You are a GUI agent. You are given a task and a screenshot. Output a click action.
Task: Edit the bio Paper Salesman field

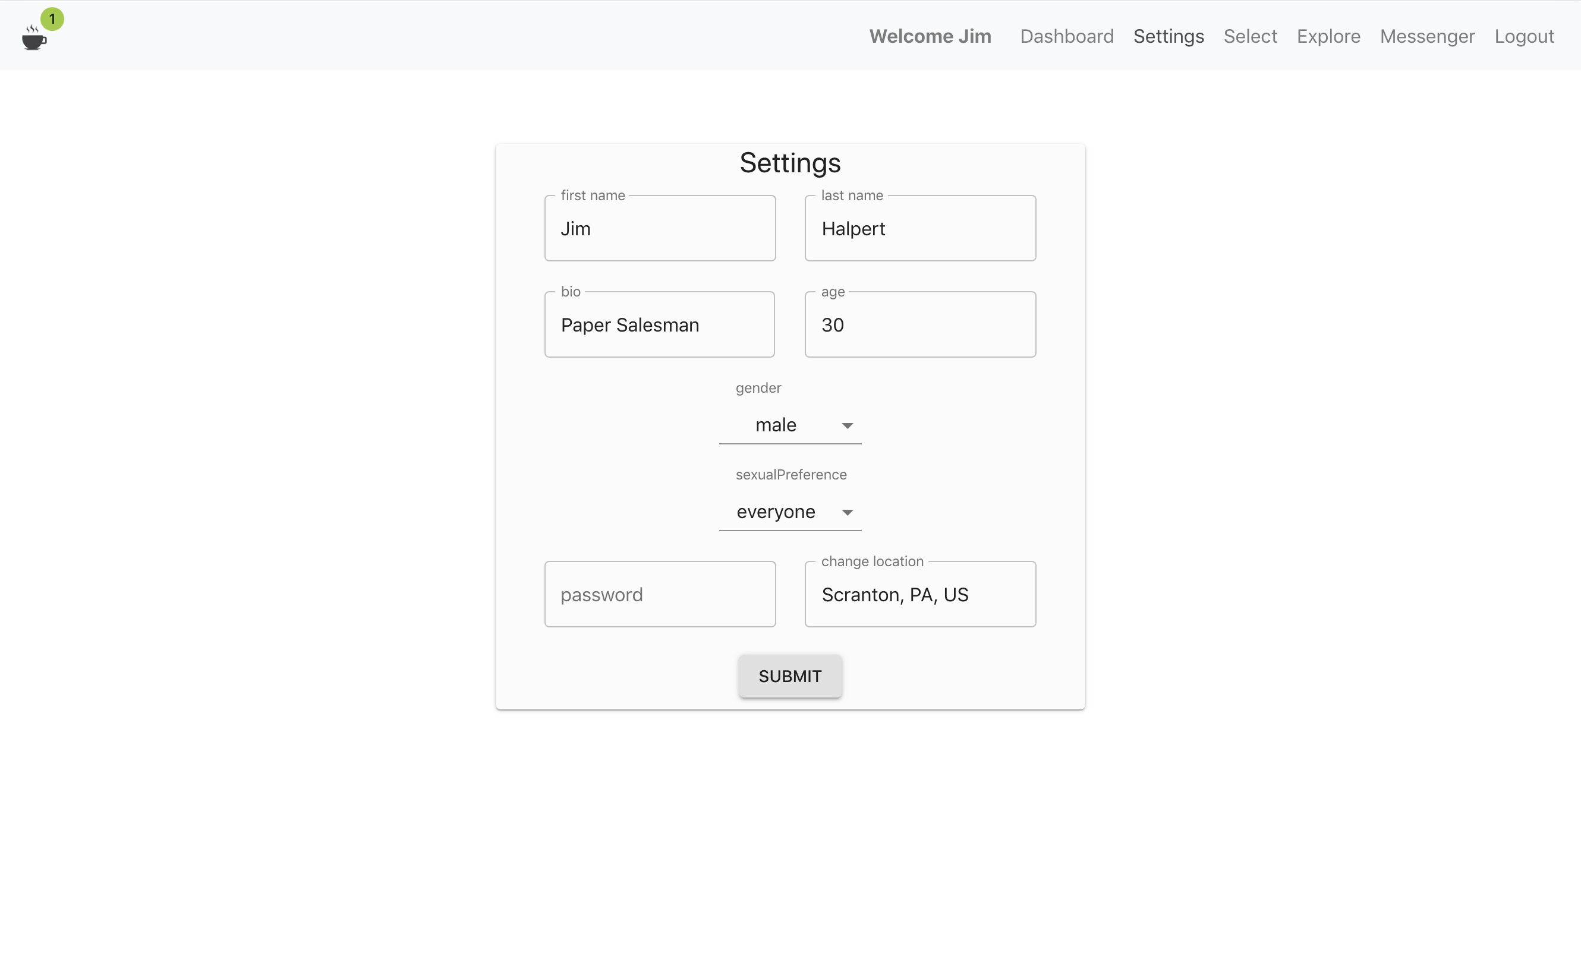(659, 325)
